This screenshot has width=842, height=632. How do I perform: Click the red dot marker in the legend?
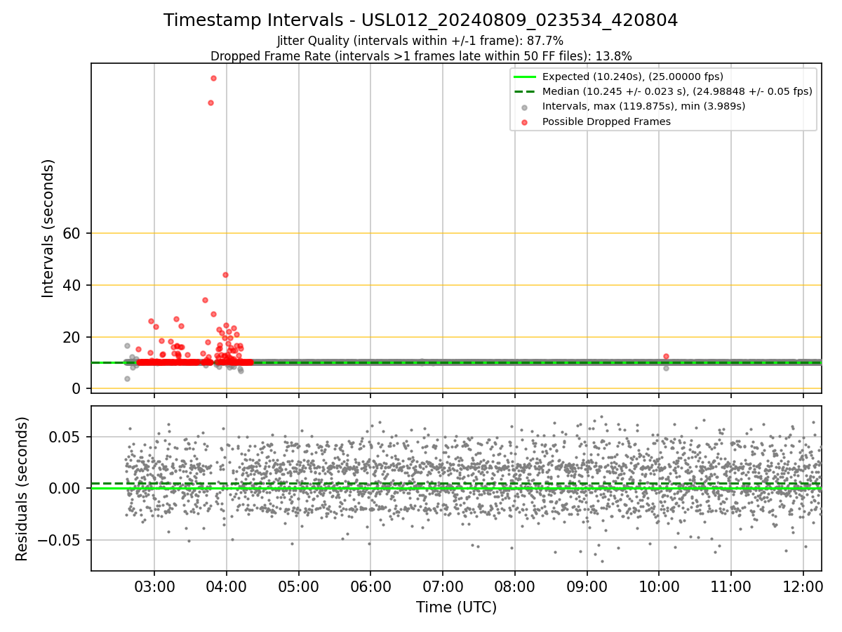pos(525,121)
